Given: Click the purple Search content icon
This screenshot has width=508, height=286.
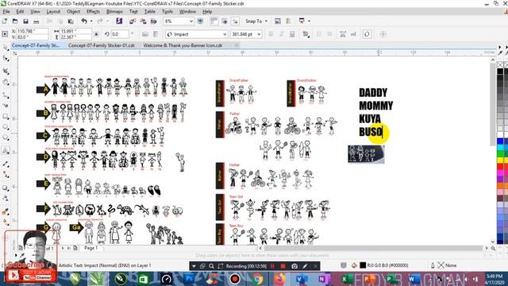Looking at the screenshot, I should tap(119, 21).
